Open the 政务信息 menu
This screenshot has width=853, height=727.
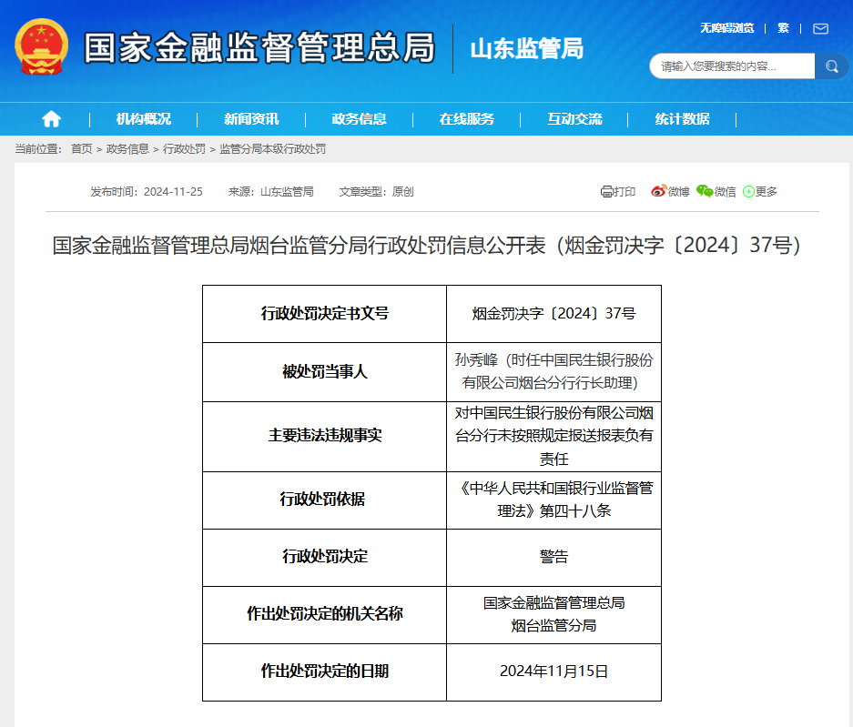[359, 118]
